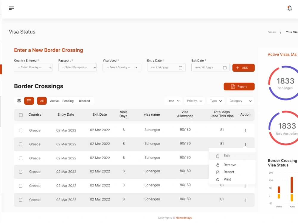
Task: Select the Pending filter tab
Action: 68,101
